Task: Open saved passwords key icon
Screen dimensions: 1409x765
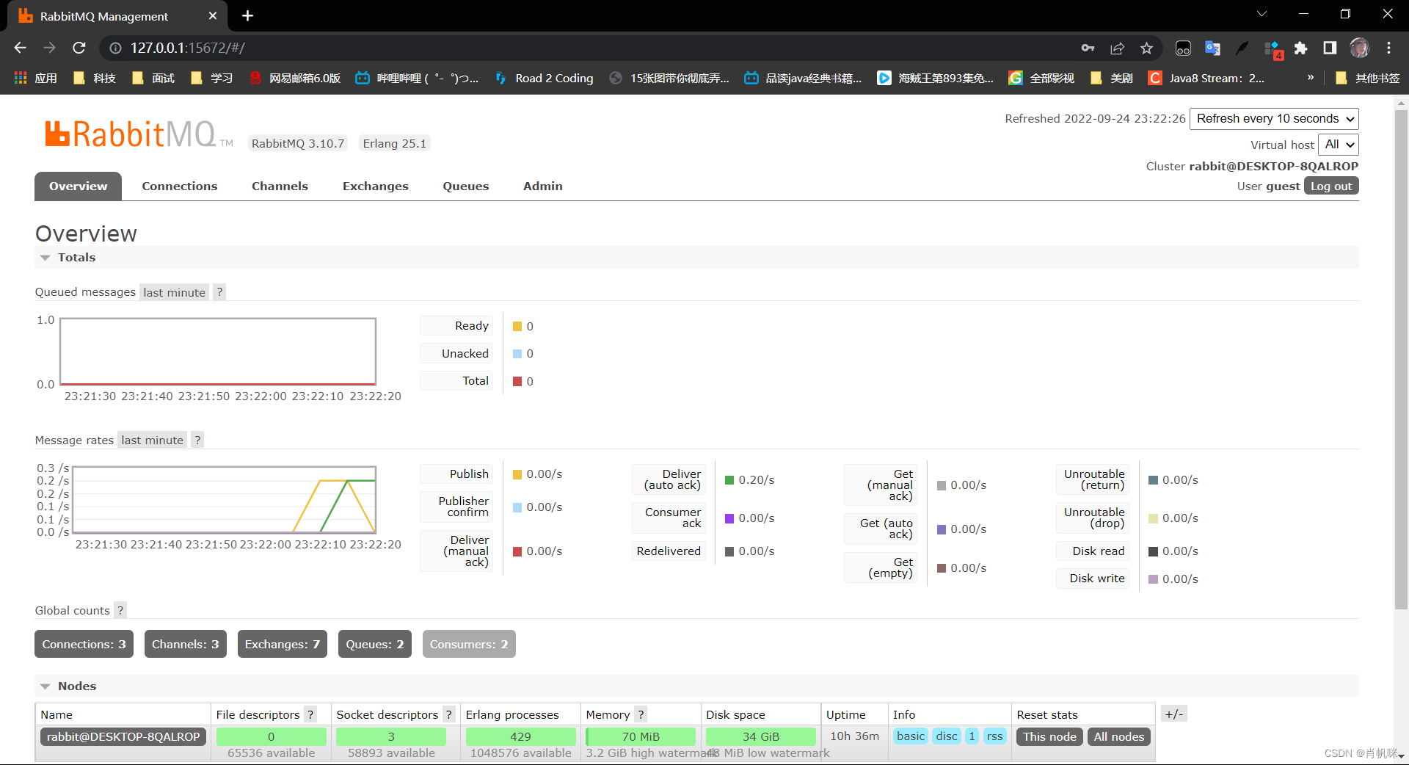Action: pyautogui.click(x=1088, y=48)
